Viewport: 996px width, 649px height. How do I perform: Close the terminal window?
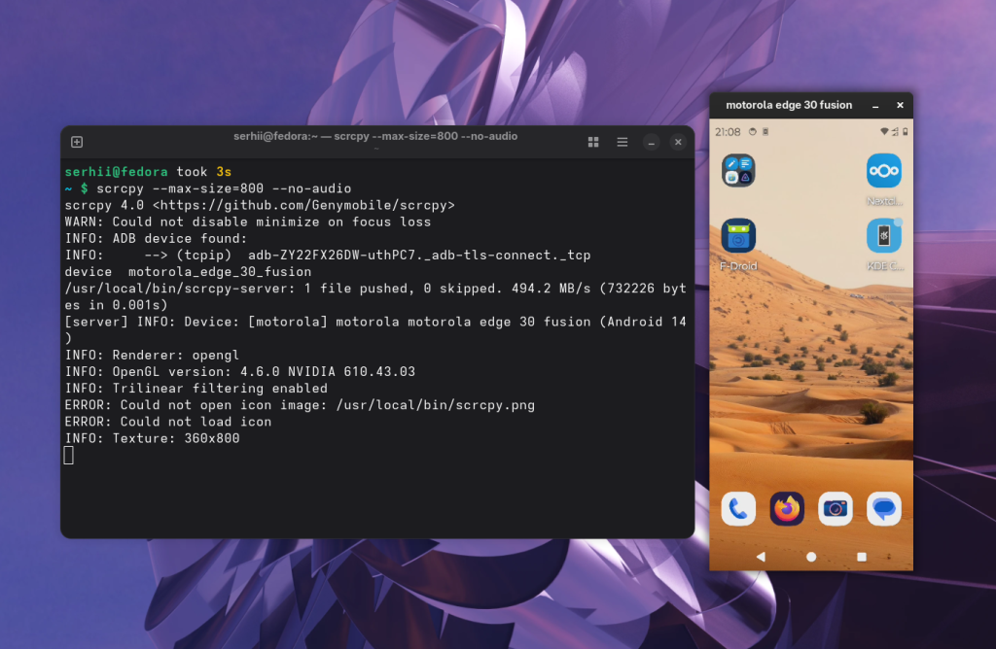tap(678, 142)
